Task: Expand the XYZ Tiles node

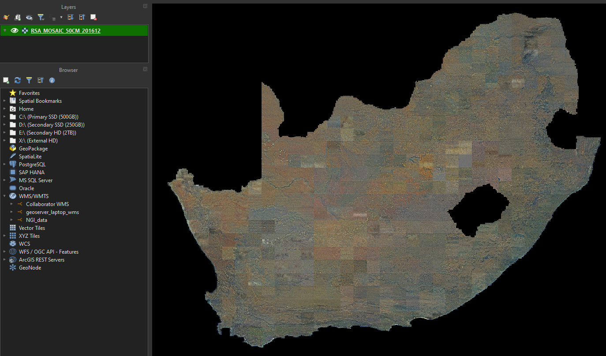Action: point(4,236)
